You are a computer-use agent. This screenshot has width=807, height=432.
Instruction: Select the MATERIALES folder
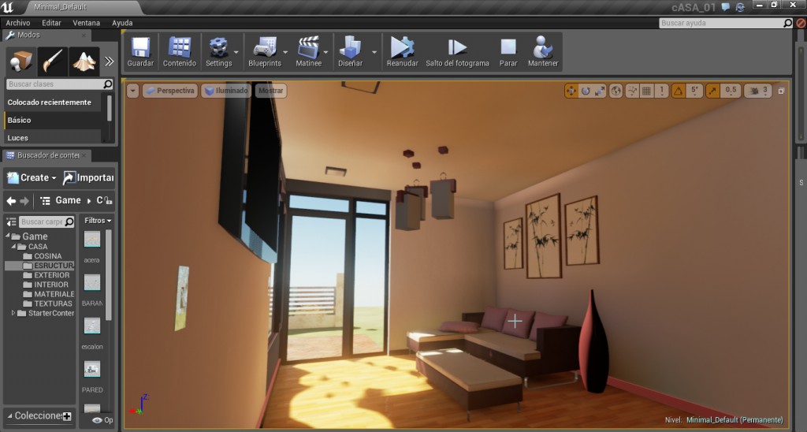point(49,294)
